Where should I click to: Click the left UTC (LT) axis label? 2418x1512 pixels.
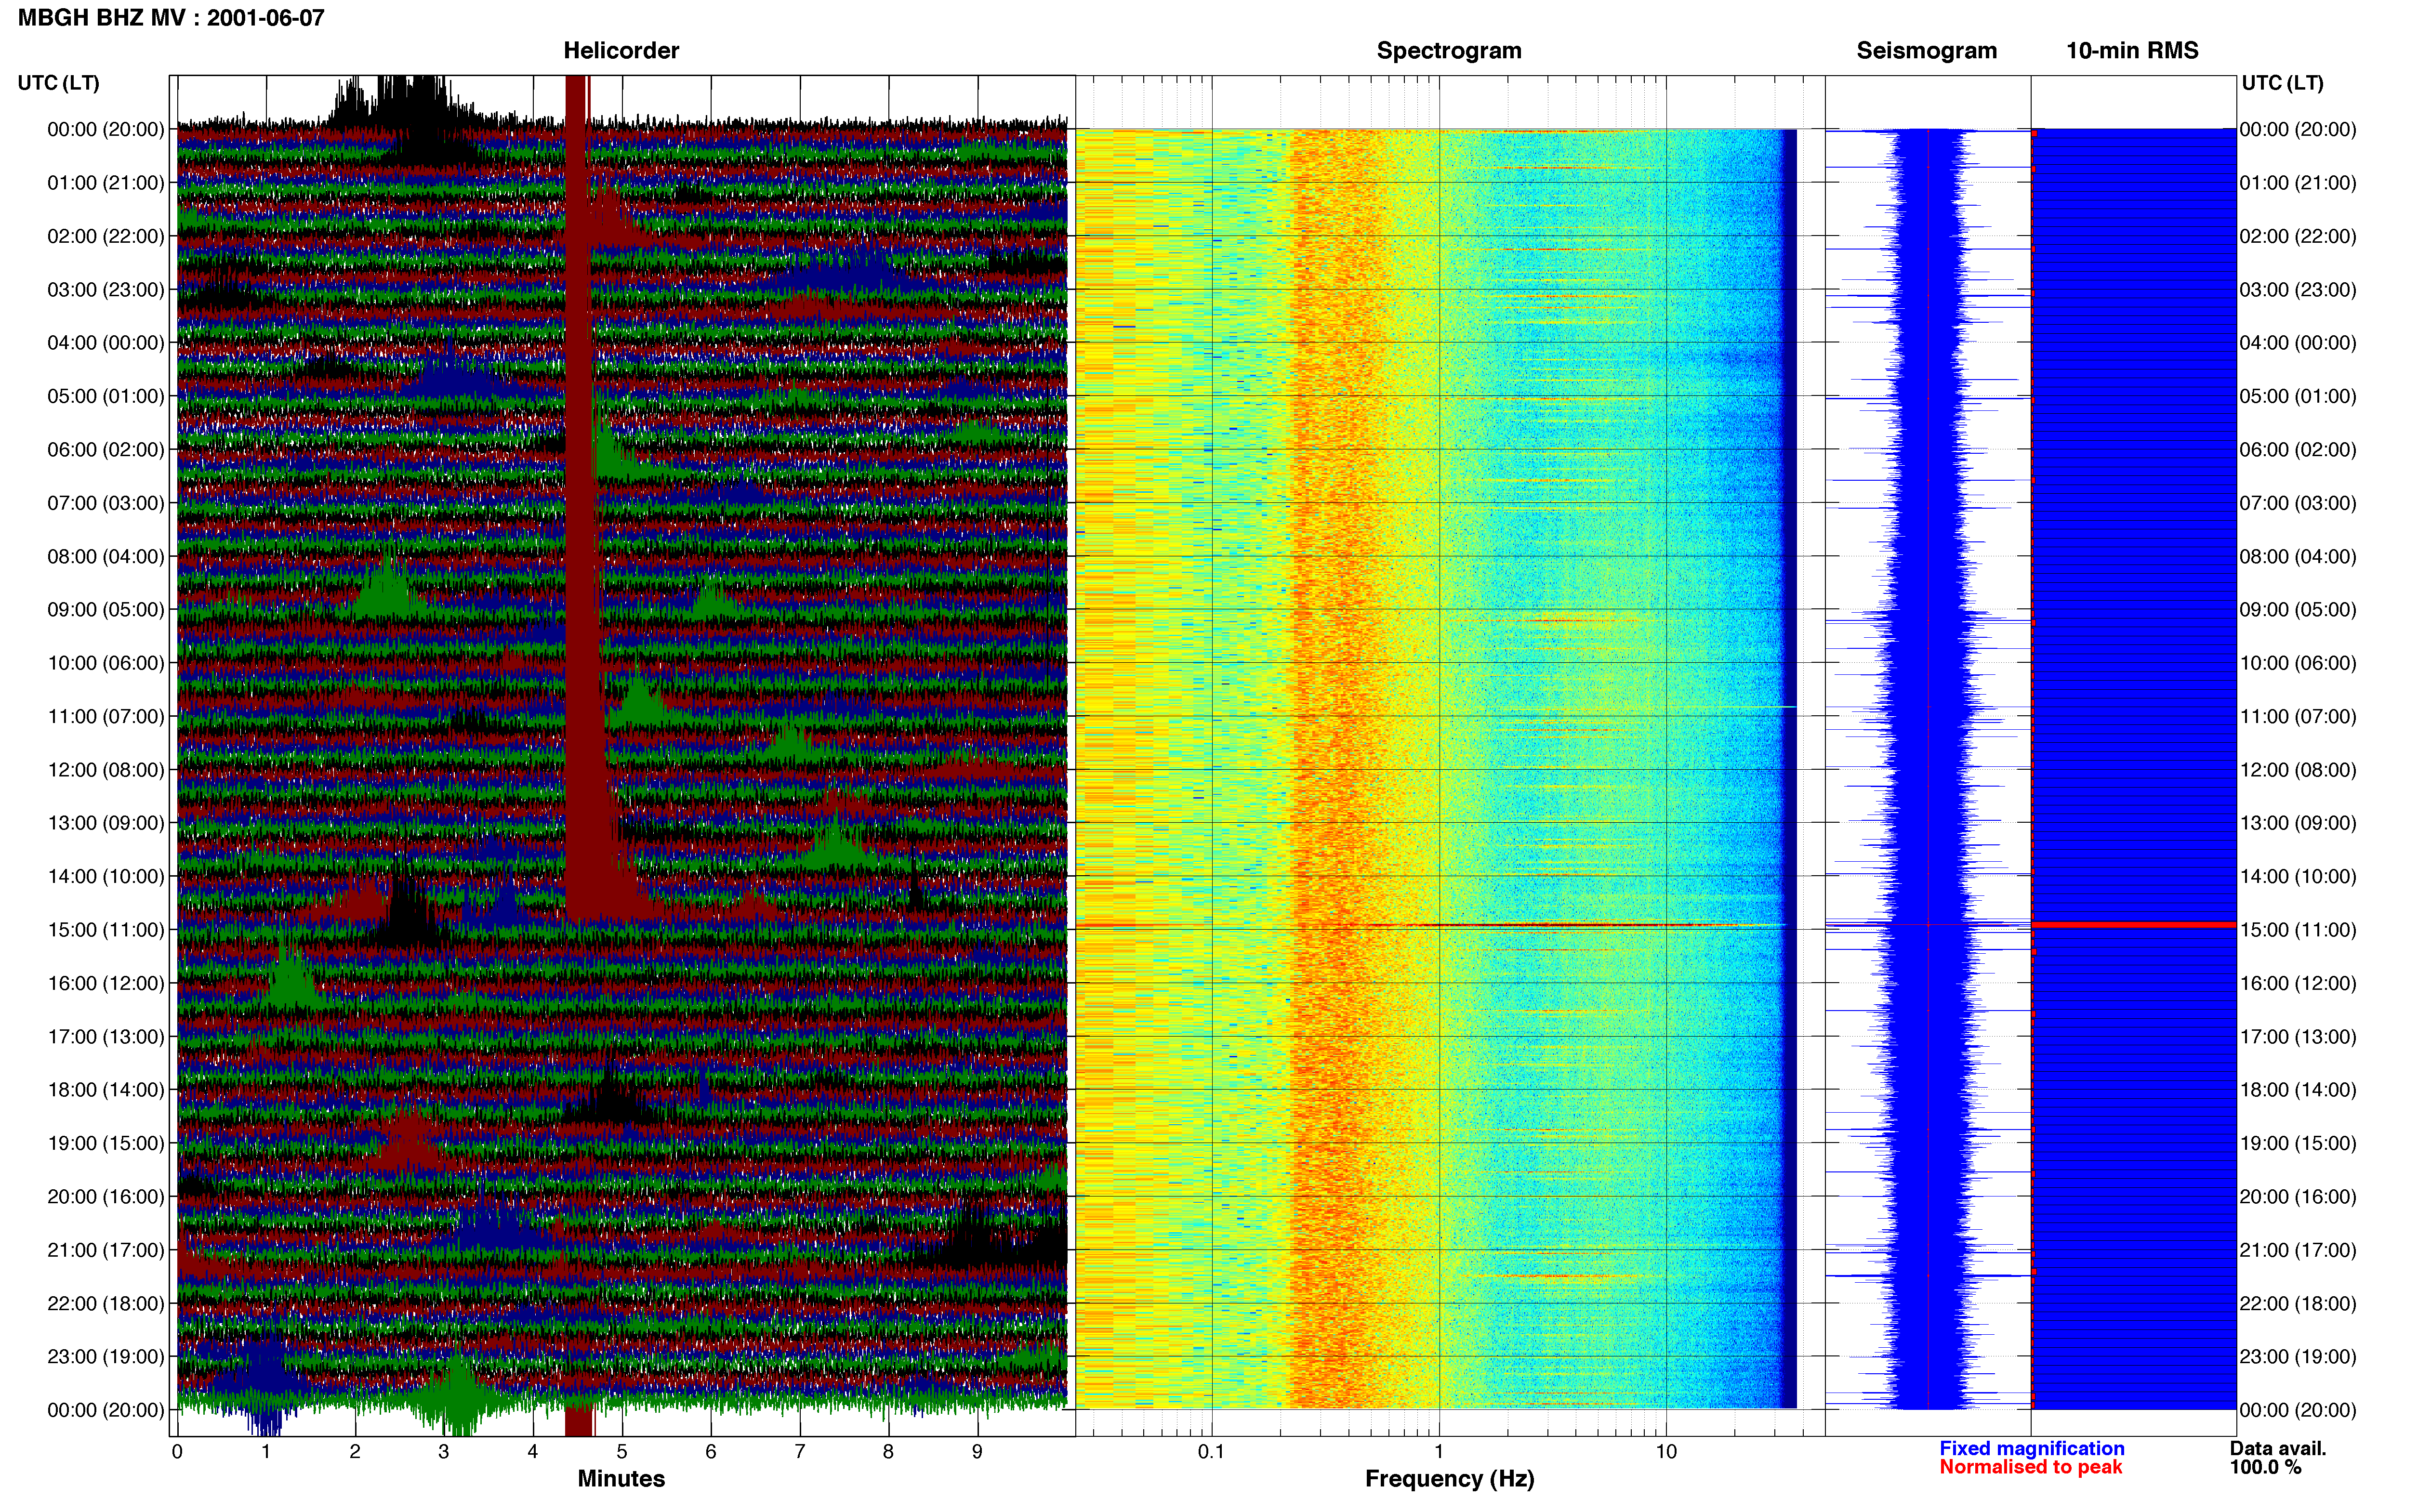pos(59,83)
